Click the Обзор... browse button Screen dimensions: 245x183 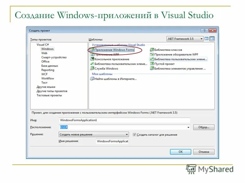204,127
